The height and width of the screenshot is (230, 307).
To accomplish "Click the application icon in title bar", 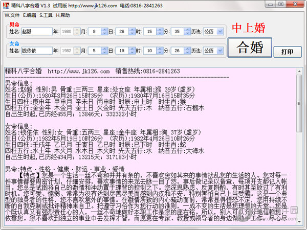I will [6, 6].
